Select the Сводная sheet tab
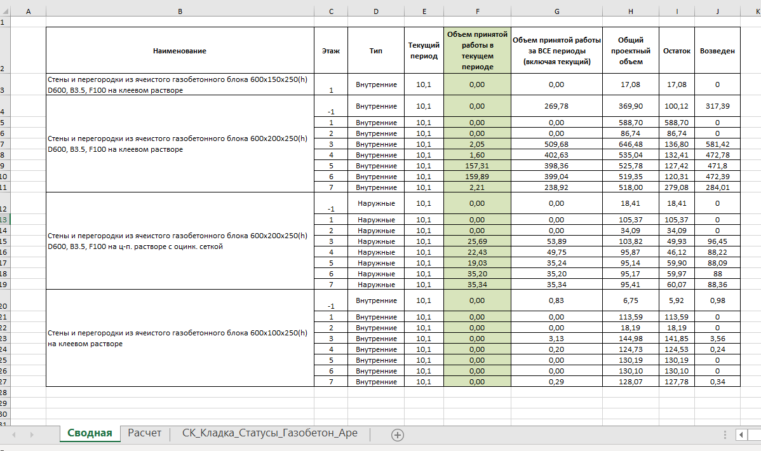The width and height of the screenshot is (761, 451). (x=90, y=433)
